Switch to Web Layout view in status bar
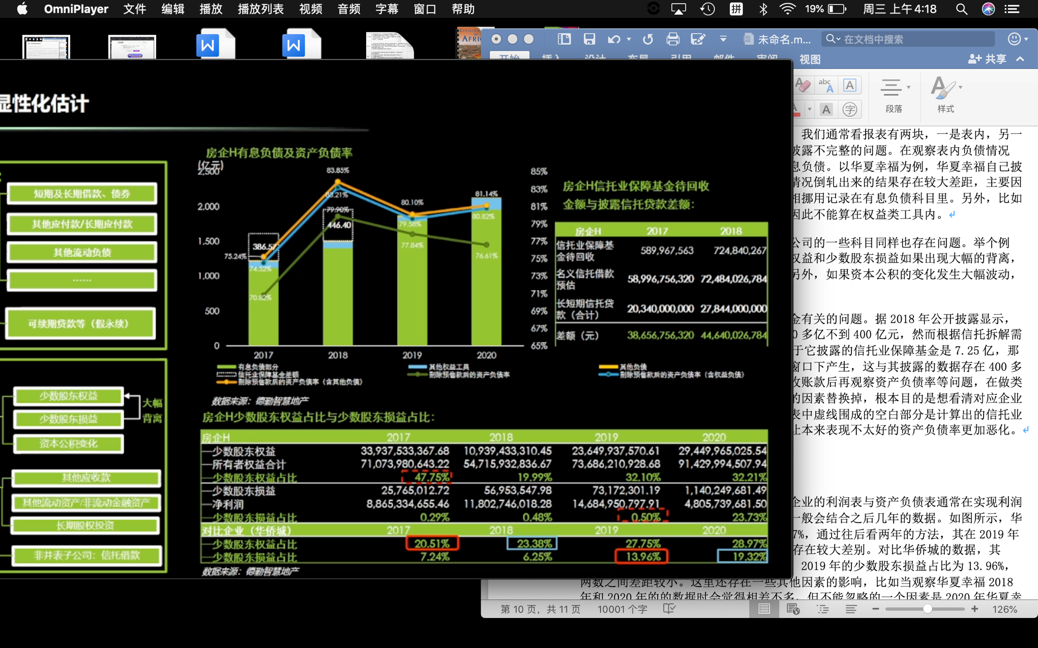This screenshot has width=1038, height=648. coord(793,609)
